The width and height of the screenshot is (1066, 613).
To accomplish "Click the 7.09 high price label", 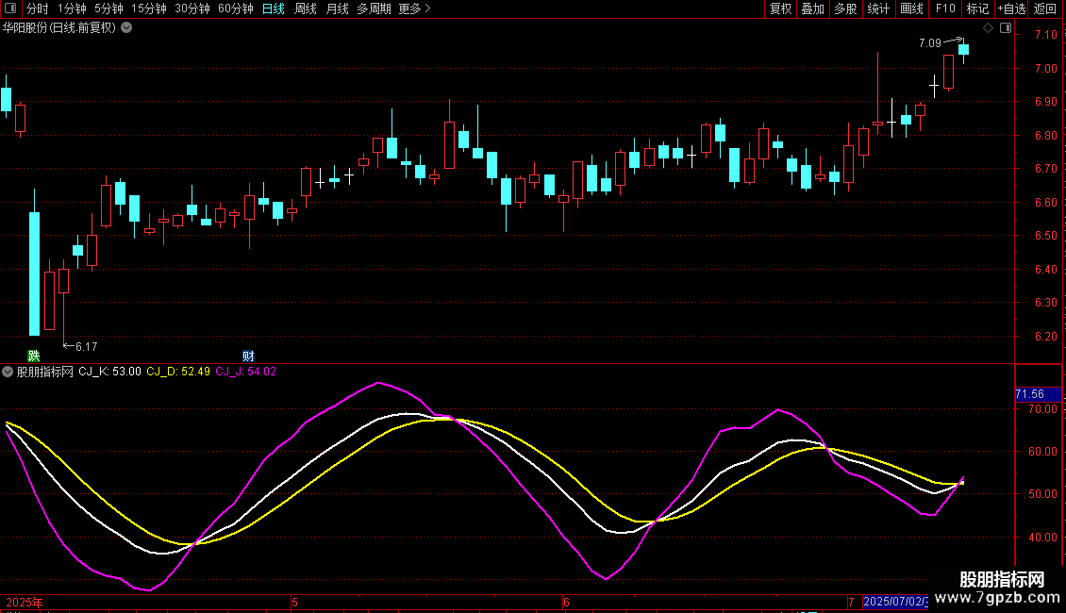I will coord(929,42).
